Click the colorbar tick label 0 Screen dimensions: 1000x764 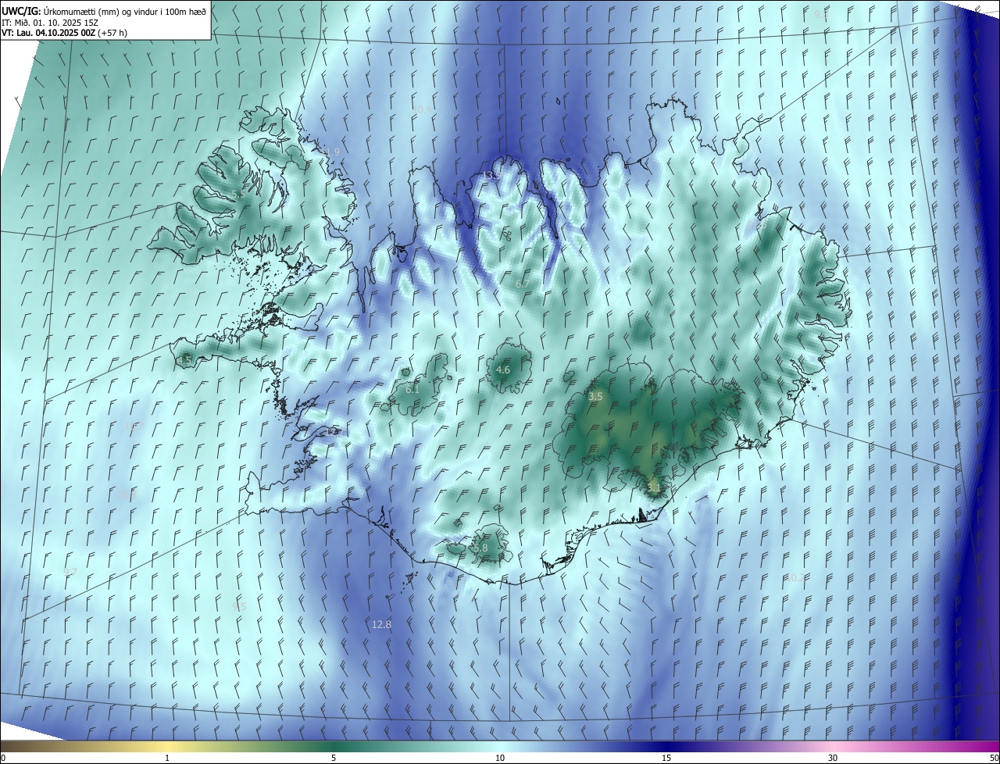(3, 758)
